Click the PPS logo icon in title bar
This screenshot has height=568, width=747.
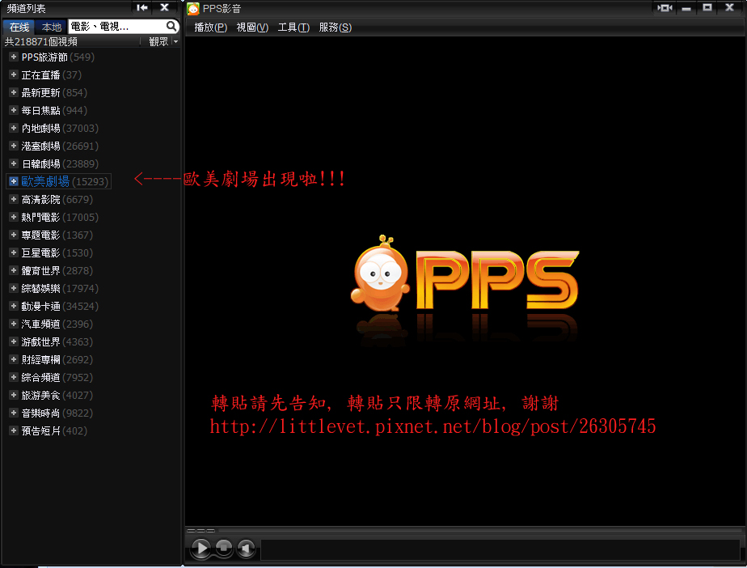(193, 9)
